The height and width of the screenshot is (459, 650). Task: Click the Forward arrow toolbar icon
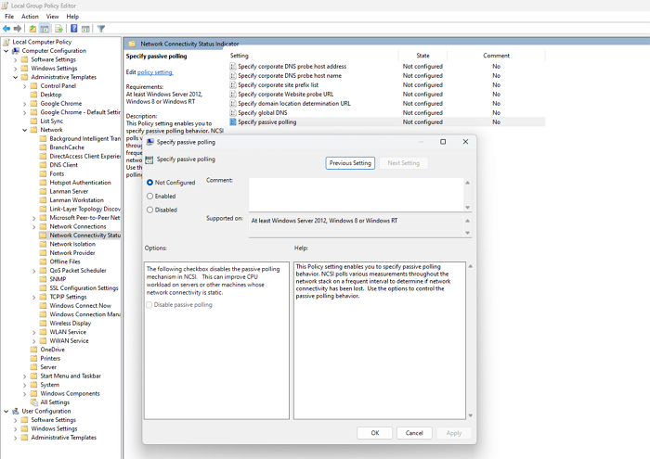(x=18, y=29)
